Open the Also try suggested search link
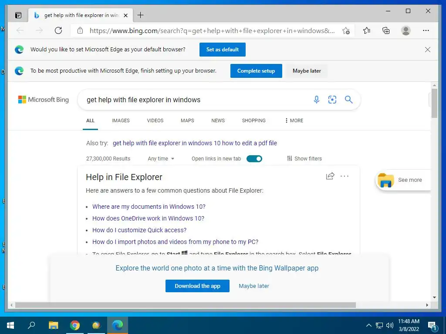Viewport: 446px width, 334px height. (x=195, y=143)
